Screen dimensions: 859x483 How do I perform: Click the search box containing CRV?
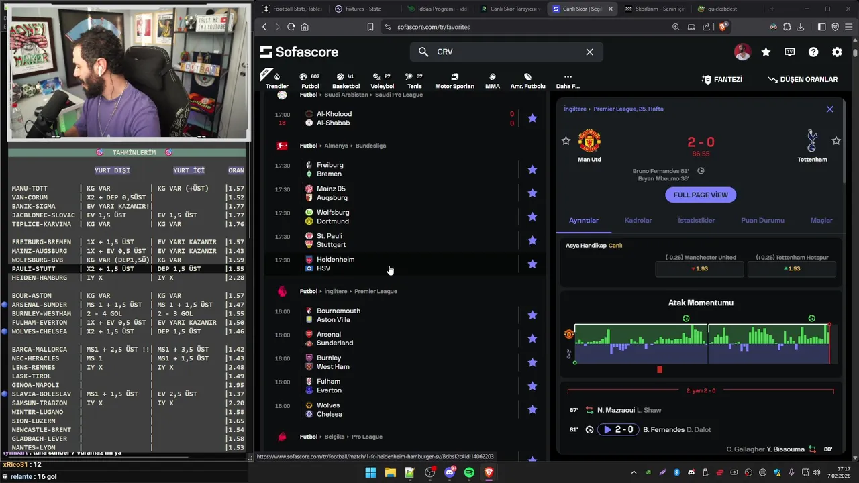tap(507, 52)
